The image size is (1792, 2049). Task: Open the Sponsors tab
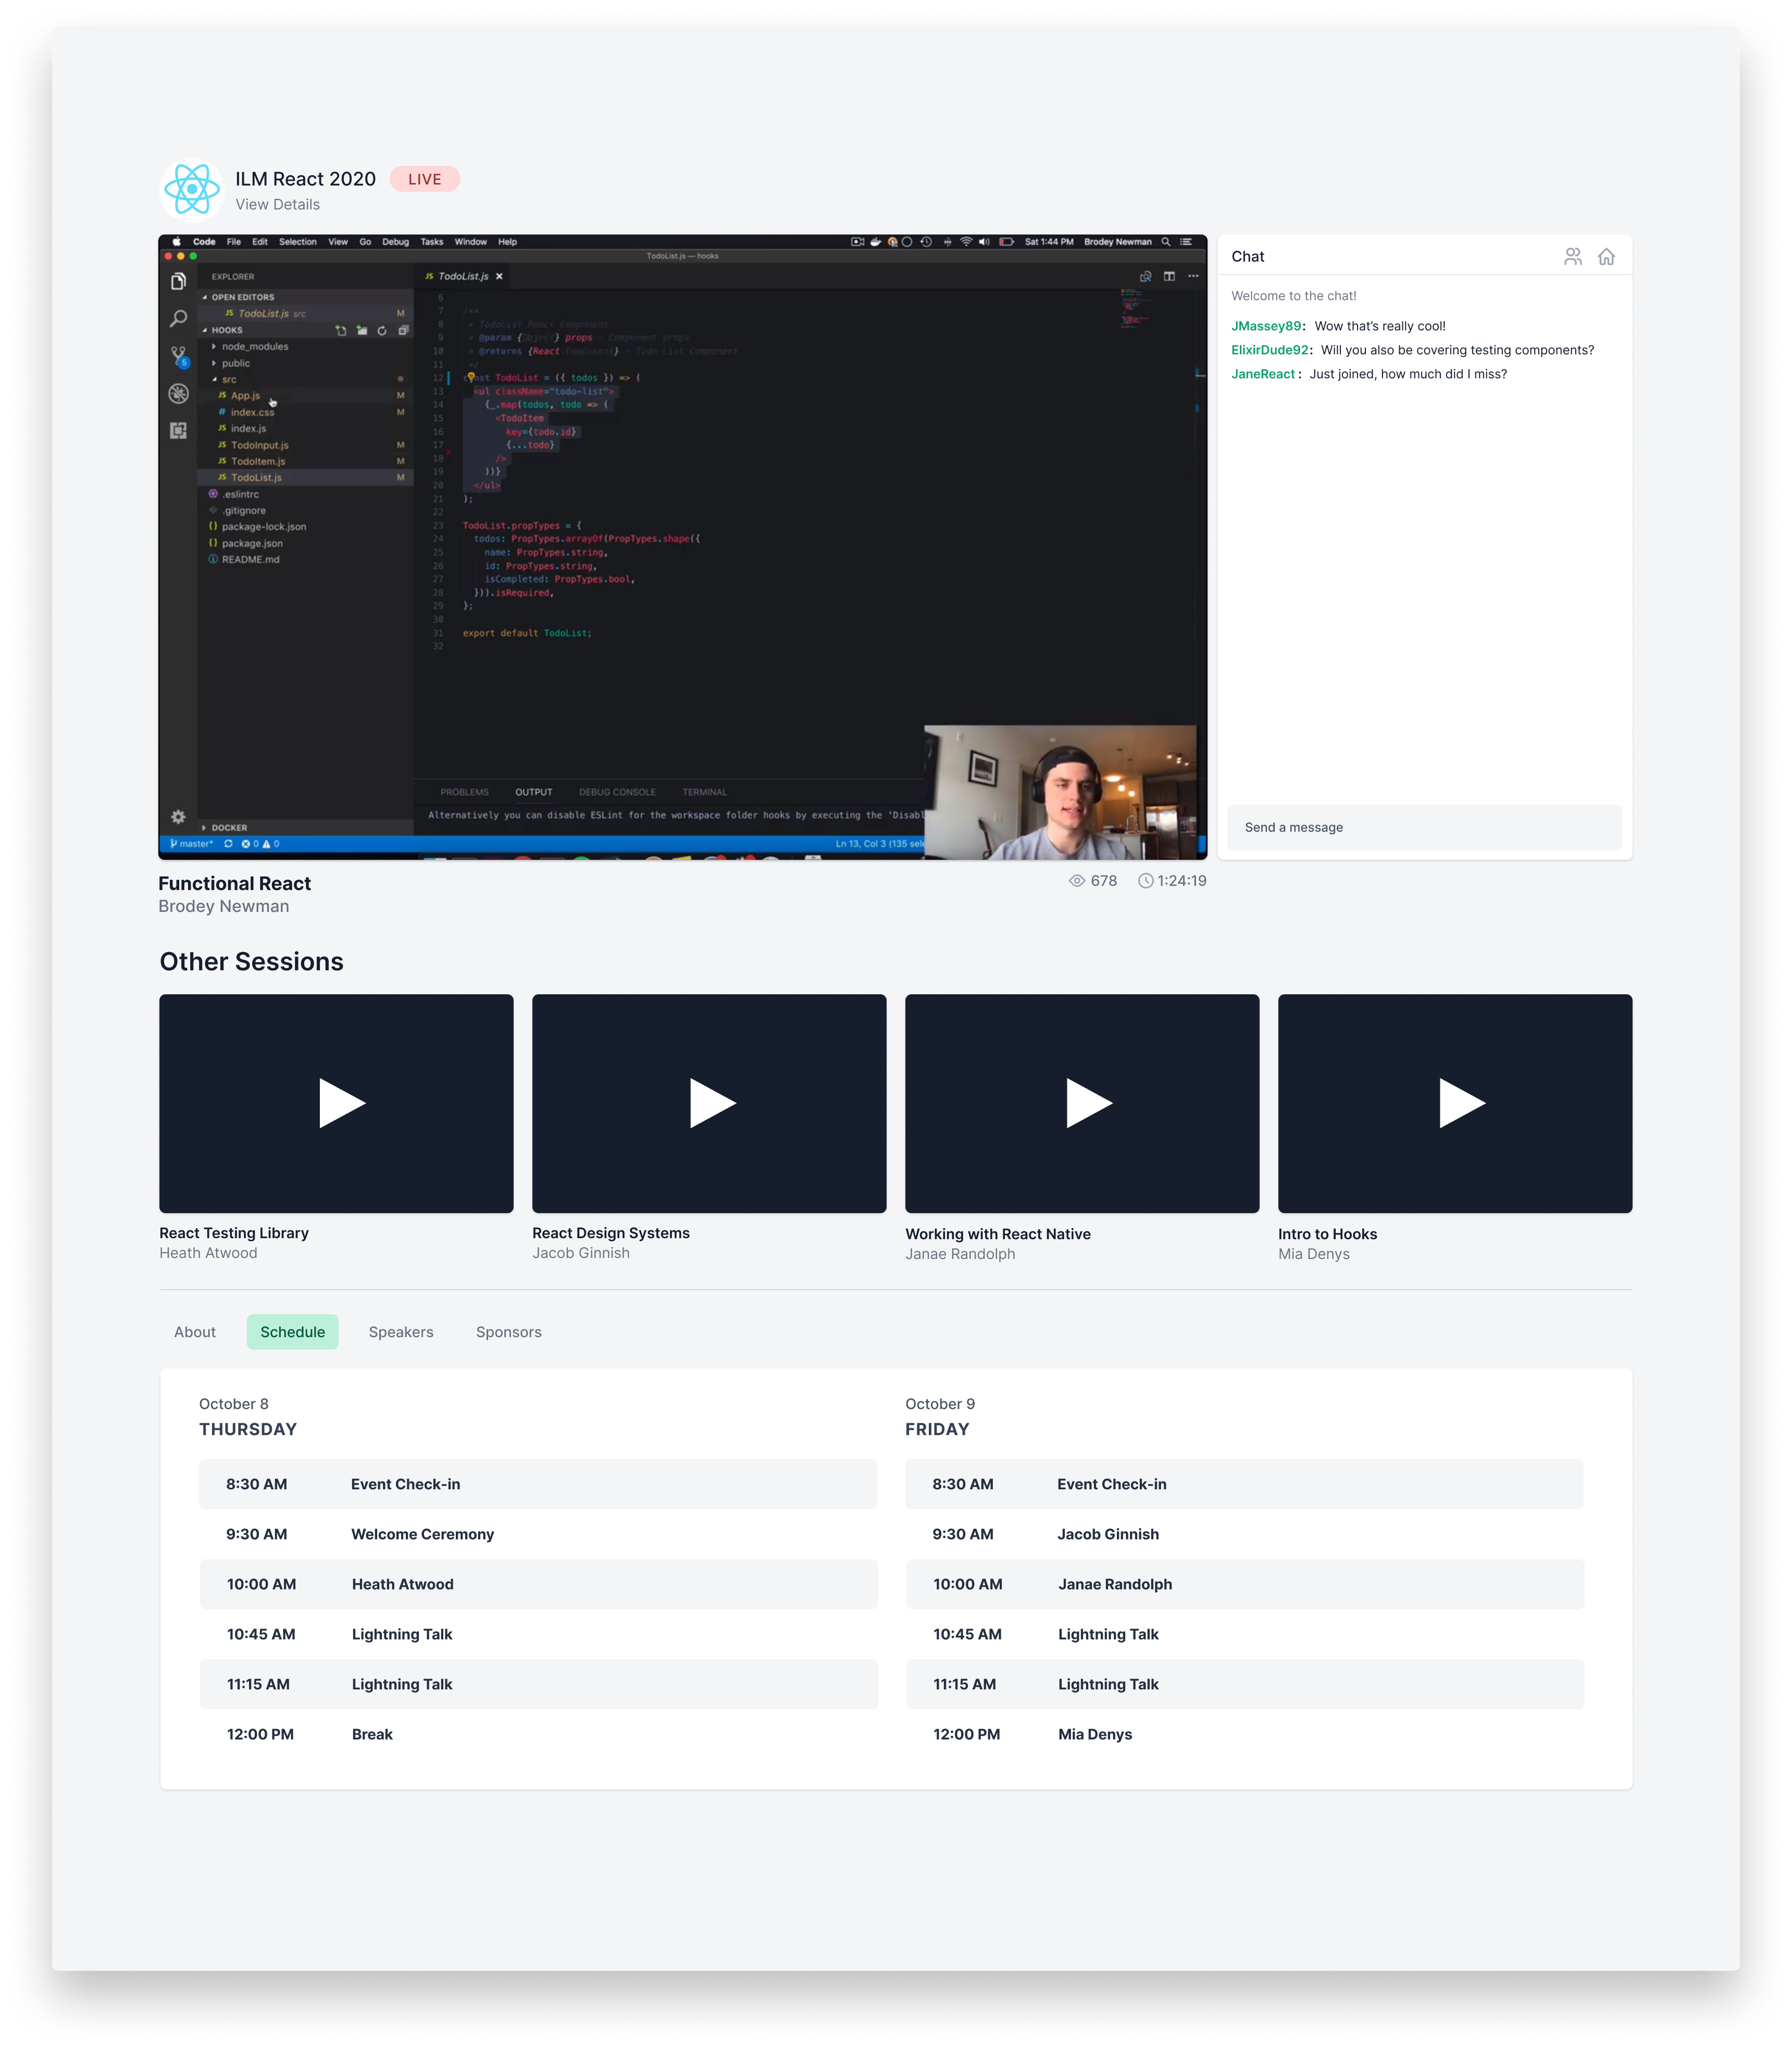[x=509, y=1331]
